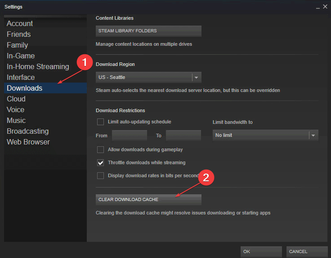Go to In-Game settings
This screenshot has width=331, height=258.
tap(45, 56)
